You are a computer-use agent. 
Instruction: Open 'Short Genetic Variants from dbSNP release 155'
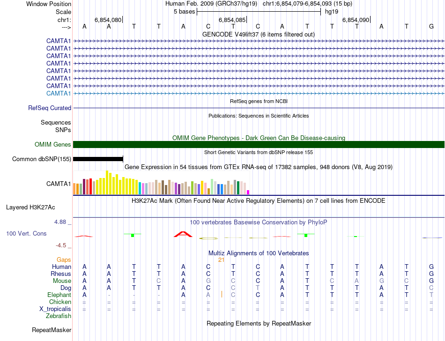point(259,152)
